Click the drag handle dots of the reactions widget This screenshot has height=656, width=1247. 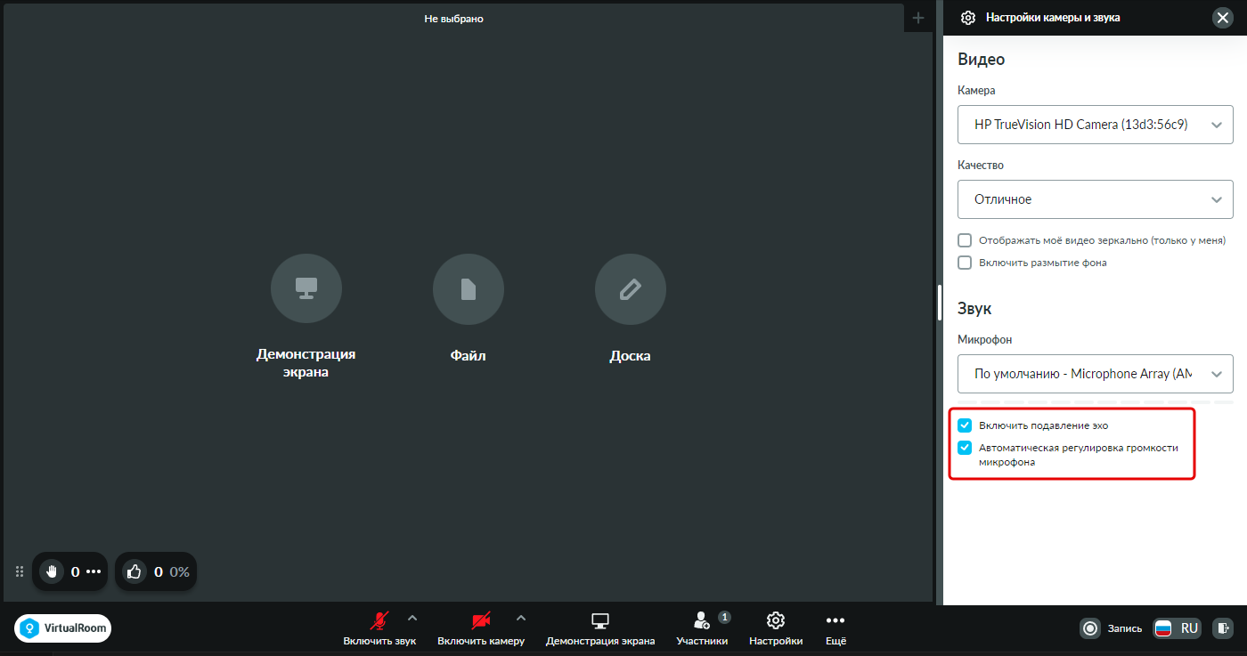tap(20, 571)
